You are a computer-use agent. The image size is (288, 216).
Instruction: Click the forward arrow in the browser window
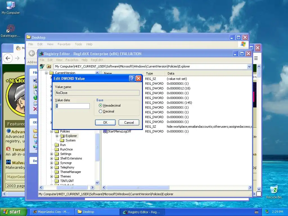(17, 58)
